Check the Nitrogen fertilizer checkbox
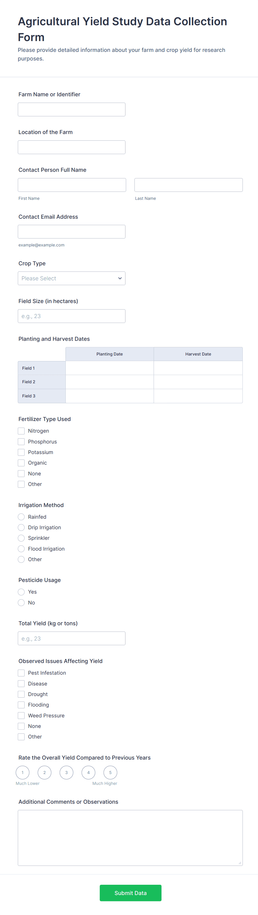Screen dimensions: 258x915 coord(21,431)
